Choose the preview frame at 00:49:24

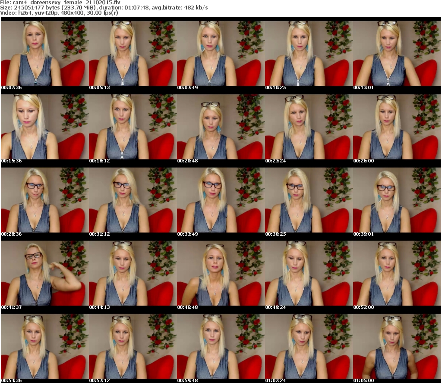tap(309, 274)
